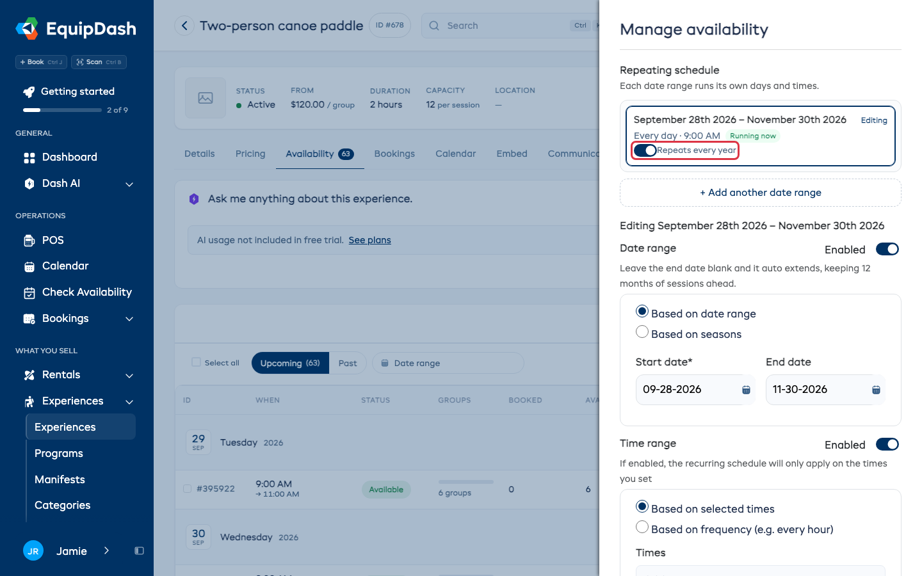
Task: Switch to the experience Calendar tab
Action: tap(456, 154)
